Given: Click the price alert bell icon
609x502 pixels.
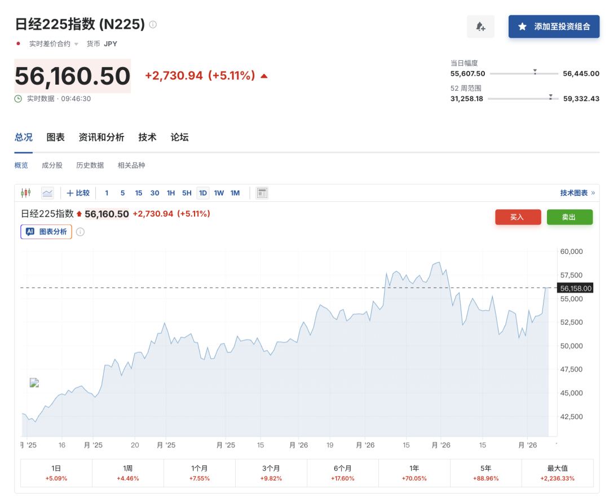Looking at the screenshot, I should point(480,27).
